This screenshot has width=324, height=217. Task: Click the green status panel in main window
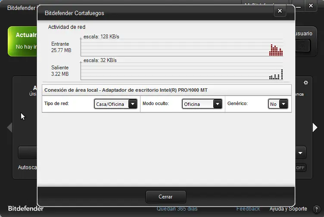pyautogui.click(x=22, y=41)
